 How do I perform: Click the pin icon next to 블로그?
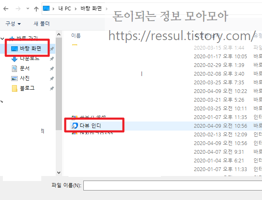tap(52, 88)
